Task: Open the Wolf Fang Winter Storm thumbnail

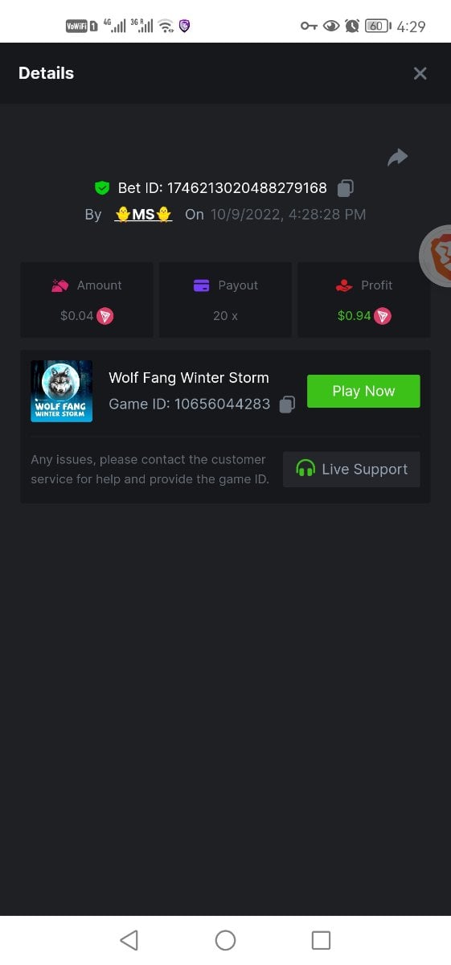Action: (62, 391)
